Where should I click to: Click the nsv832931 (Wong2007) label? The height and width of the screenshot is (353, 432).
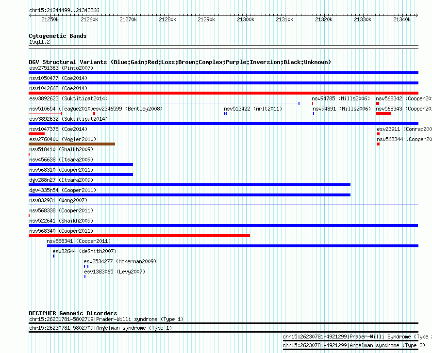(58, 200)
